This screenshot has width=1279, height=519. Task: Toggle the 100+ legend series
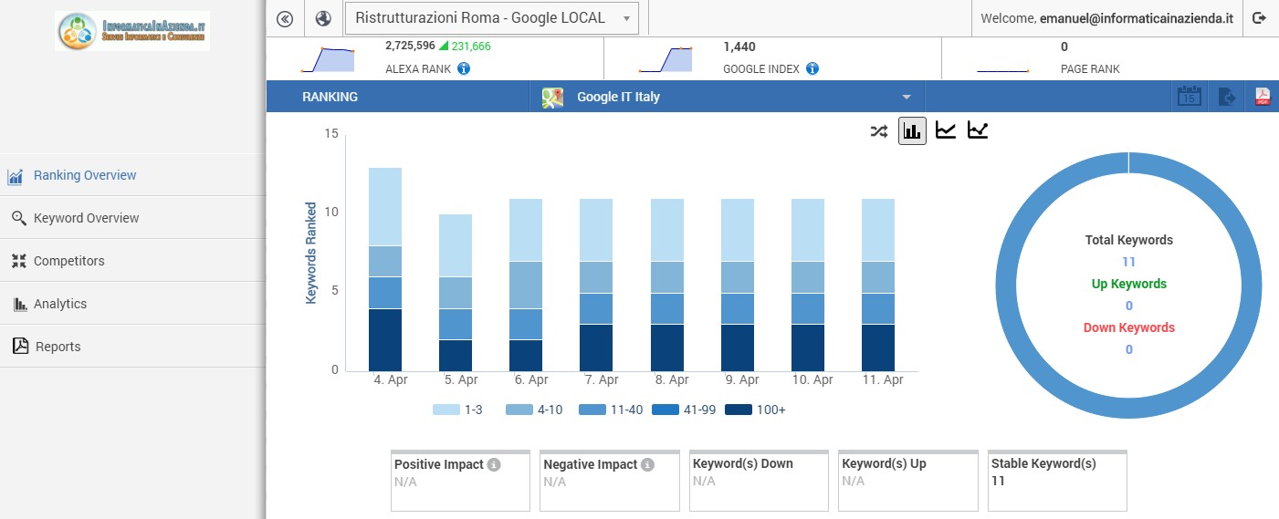pos(755,410)
